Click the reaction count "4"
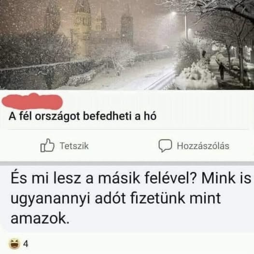The height and width of the screenshot is (254, 254). pyautogui.click(x=26, y=244)
